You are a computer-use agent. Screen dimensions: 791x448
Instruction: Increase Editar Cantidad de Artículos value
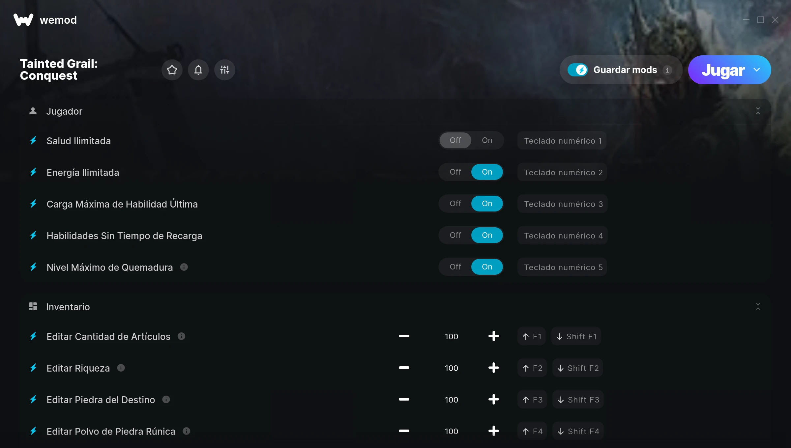pos(493,336)
